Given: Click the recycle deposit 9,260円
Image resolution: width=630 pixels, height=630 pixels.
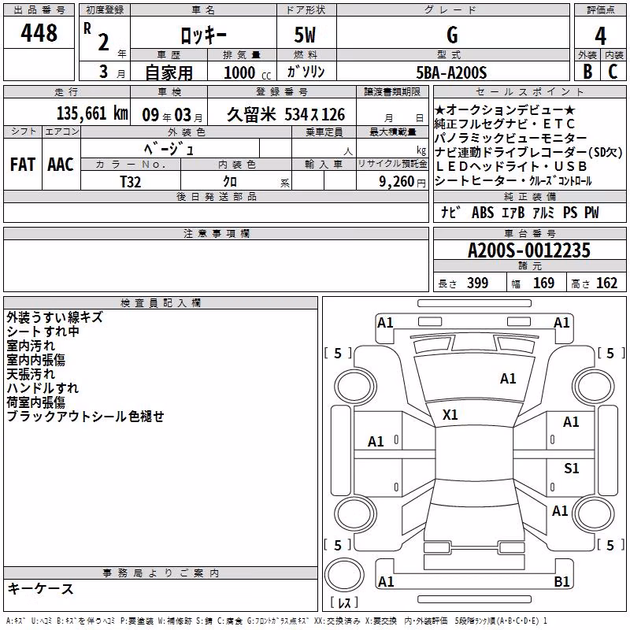Looking at the screenshot, I should click(x=402, y=182).
